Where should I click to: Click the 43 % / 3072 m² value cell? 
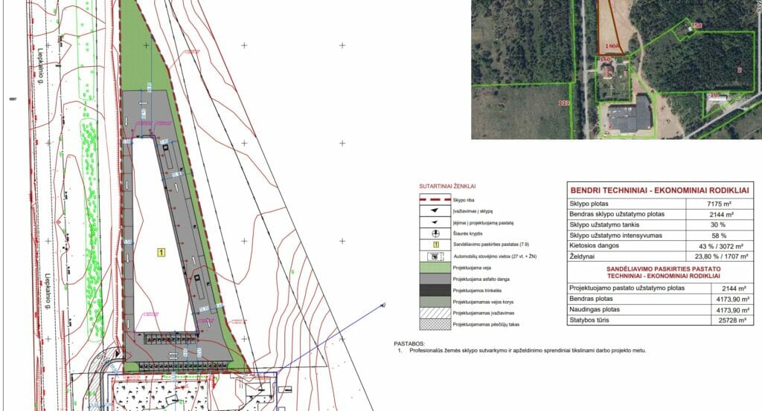(721, 246)
